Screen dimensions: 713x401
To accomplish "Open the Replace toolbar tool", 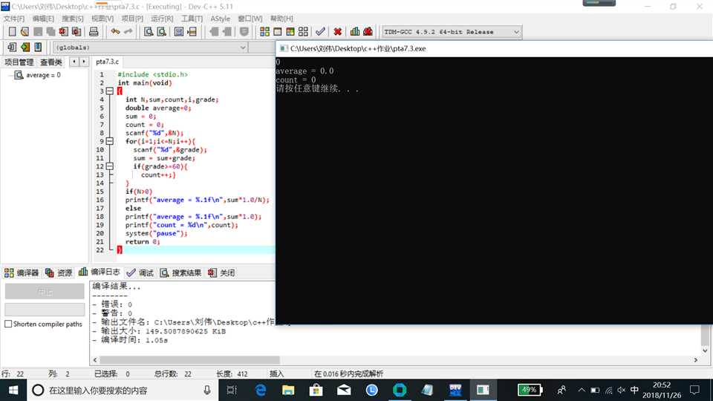I will [161, 31].
